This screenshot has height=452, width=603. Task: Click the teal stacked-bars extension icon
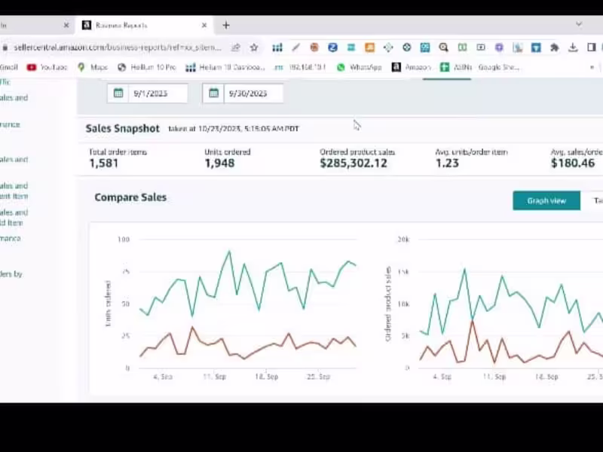tap(351, 47)
